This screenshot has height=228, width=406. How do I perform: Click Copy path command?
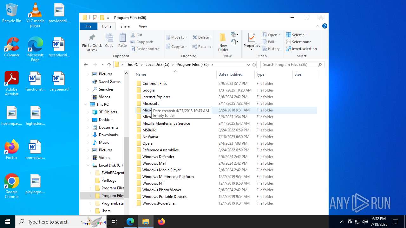tap(142, 42)
